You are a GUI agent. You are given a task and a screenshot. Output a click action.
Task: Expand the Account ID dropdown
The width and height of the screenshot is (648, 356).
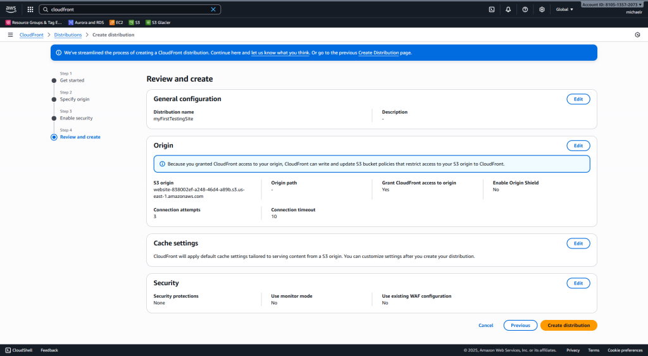pos(612,4)
